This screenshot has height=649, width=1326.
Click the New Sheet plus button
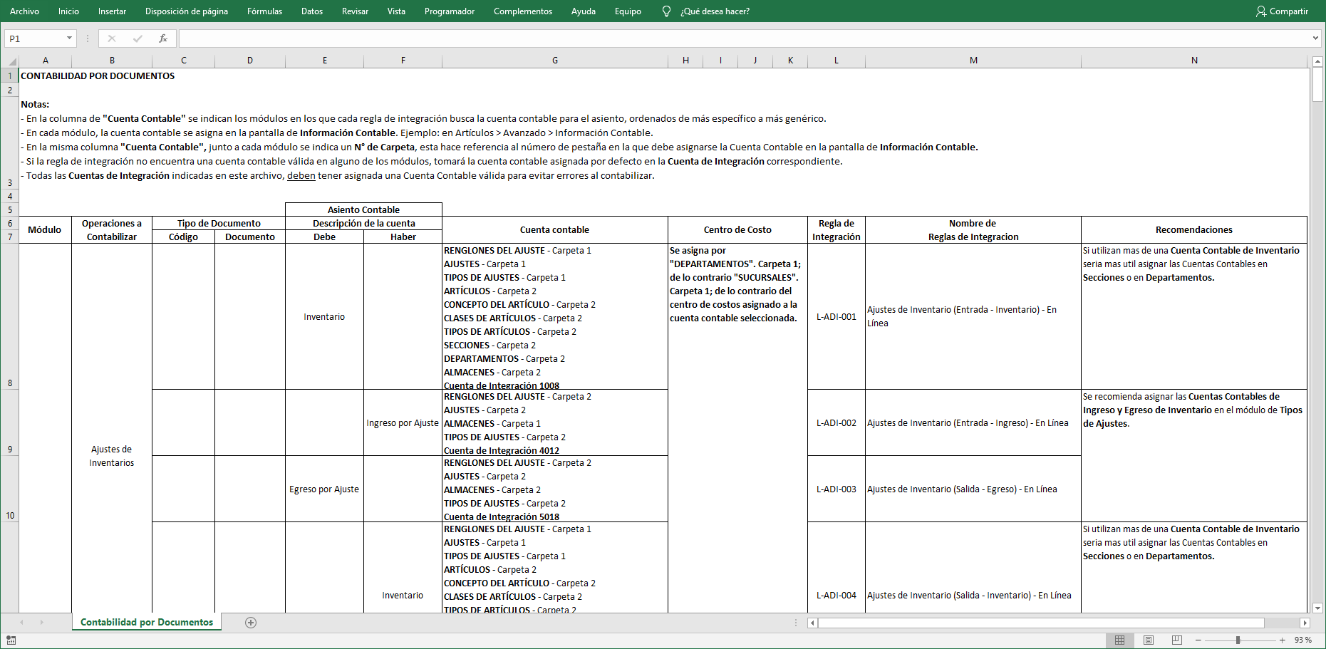[250, 622]
